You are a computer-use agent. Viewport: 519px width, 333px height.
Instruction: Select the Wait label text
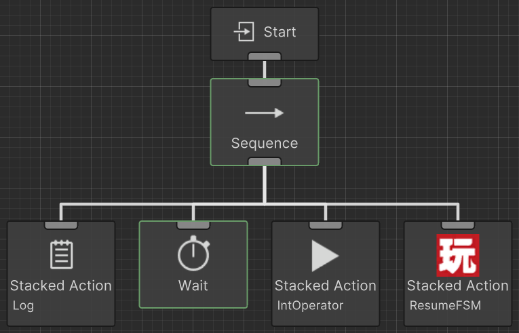tap(193, 286)
